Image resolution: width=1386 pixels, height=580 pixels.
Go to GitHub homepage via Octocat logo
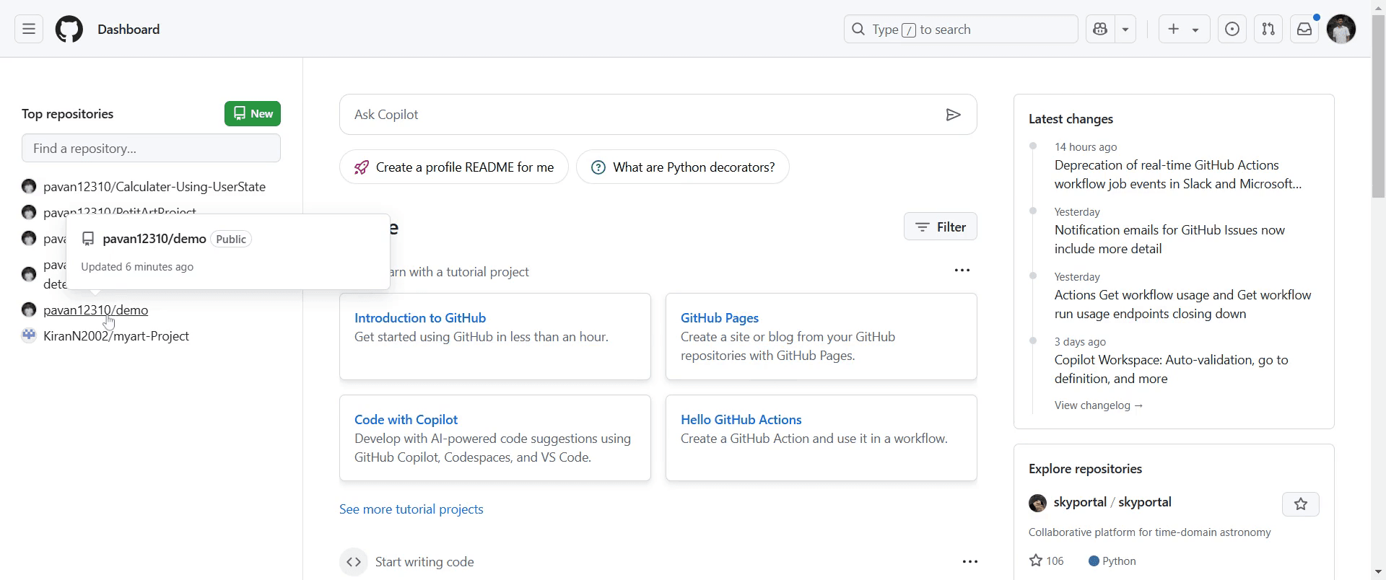click(x=69, y=30)
